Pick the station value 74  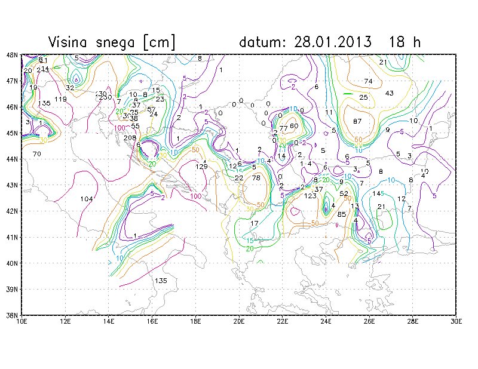tap(368, 81)
